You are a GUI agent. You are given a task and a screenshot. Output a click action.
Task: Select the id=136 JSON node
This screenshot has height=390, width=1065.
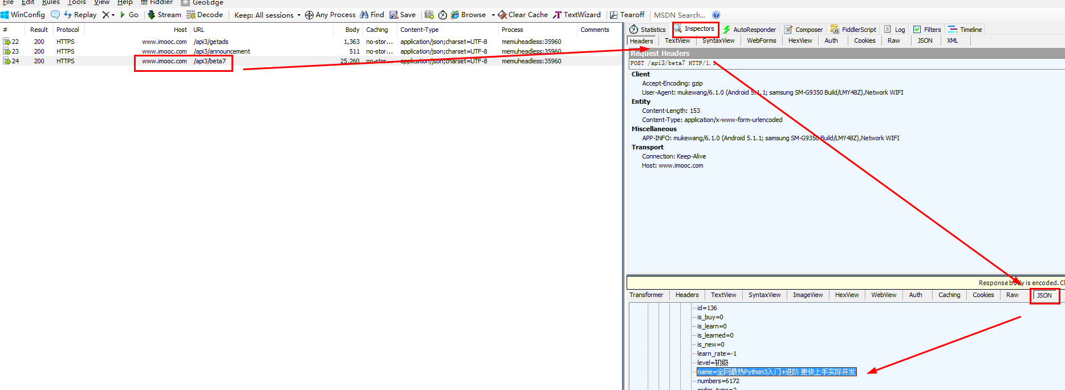tap(707, 308)
